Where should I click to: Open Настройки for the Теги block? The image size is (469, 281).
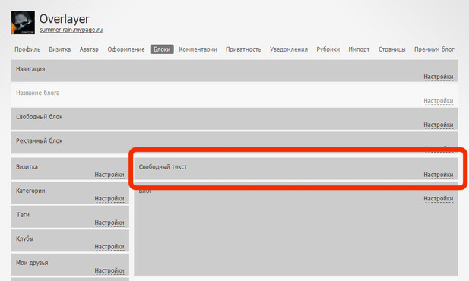(x=109, y=223)
